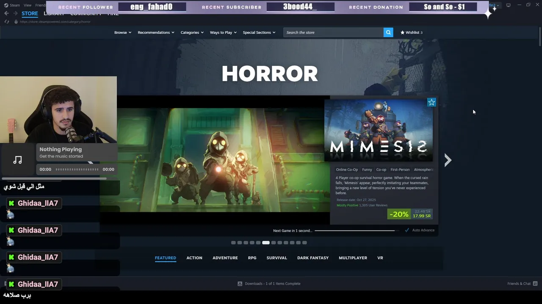Click the music note icon
Image resolution: width=542 pixels, height=304 pixels.
click(17, 160)
